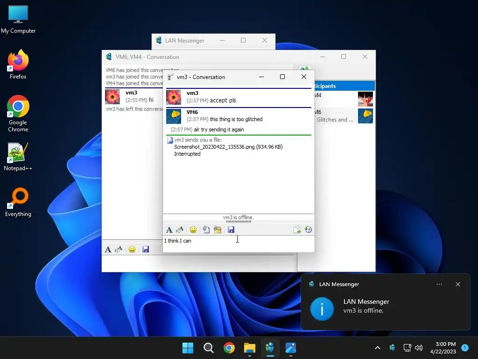Image resolution: width=478 pixels, height=359 pixels.
Task: Open the smiley icon in VM6, VM4 conversation
Action: [132, 250]
